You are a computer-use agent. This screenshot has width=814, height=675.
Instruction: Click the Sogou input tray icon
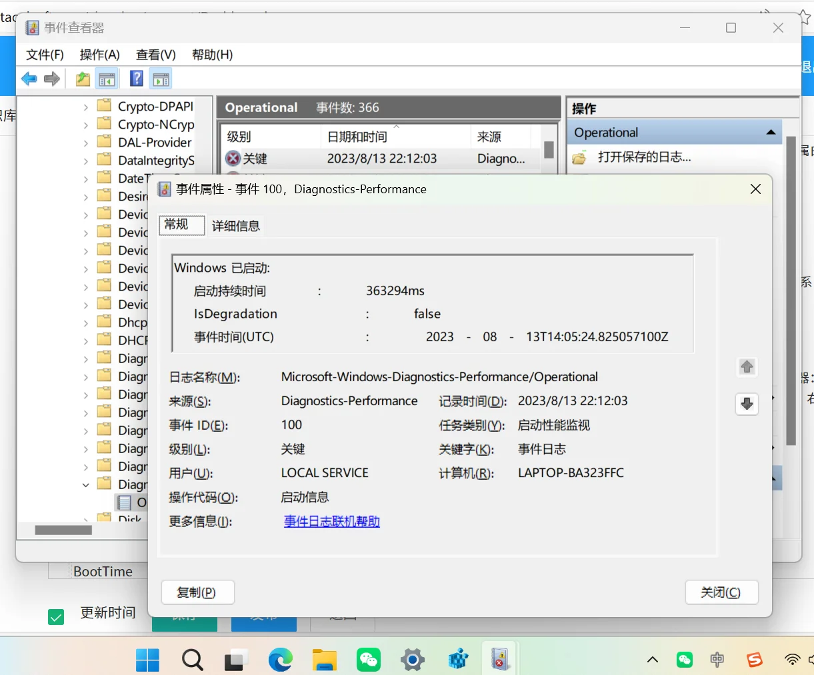(x=755, y=660)
